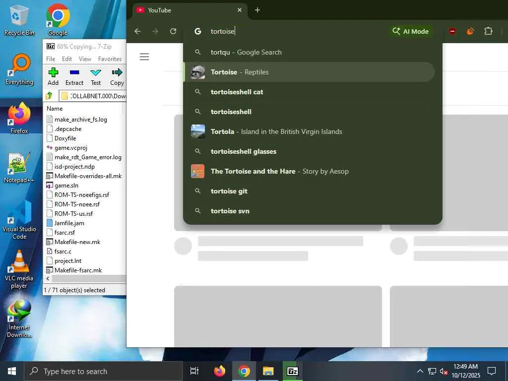
Task: Open AI Mode in the address bar
Action: point(410,31)
